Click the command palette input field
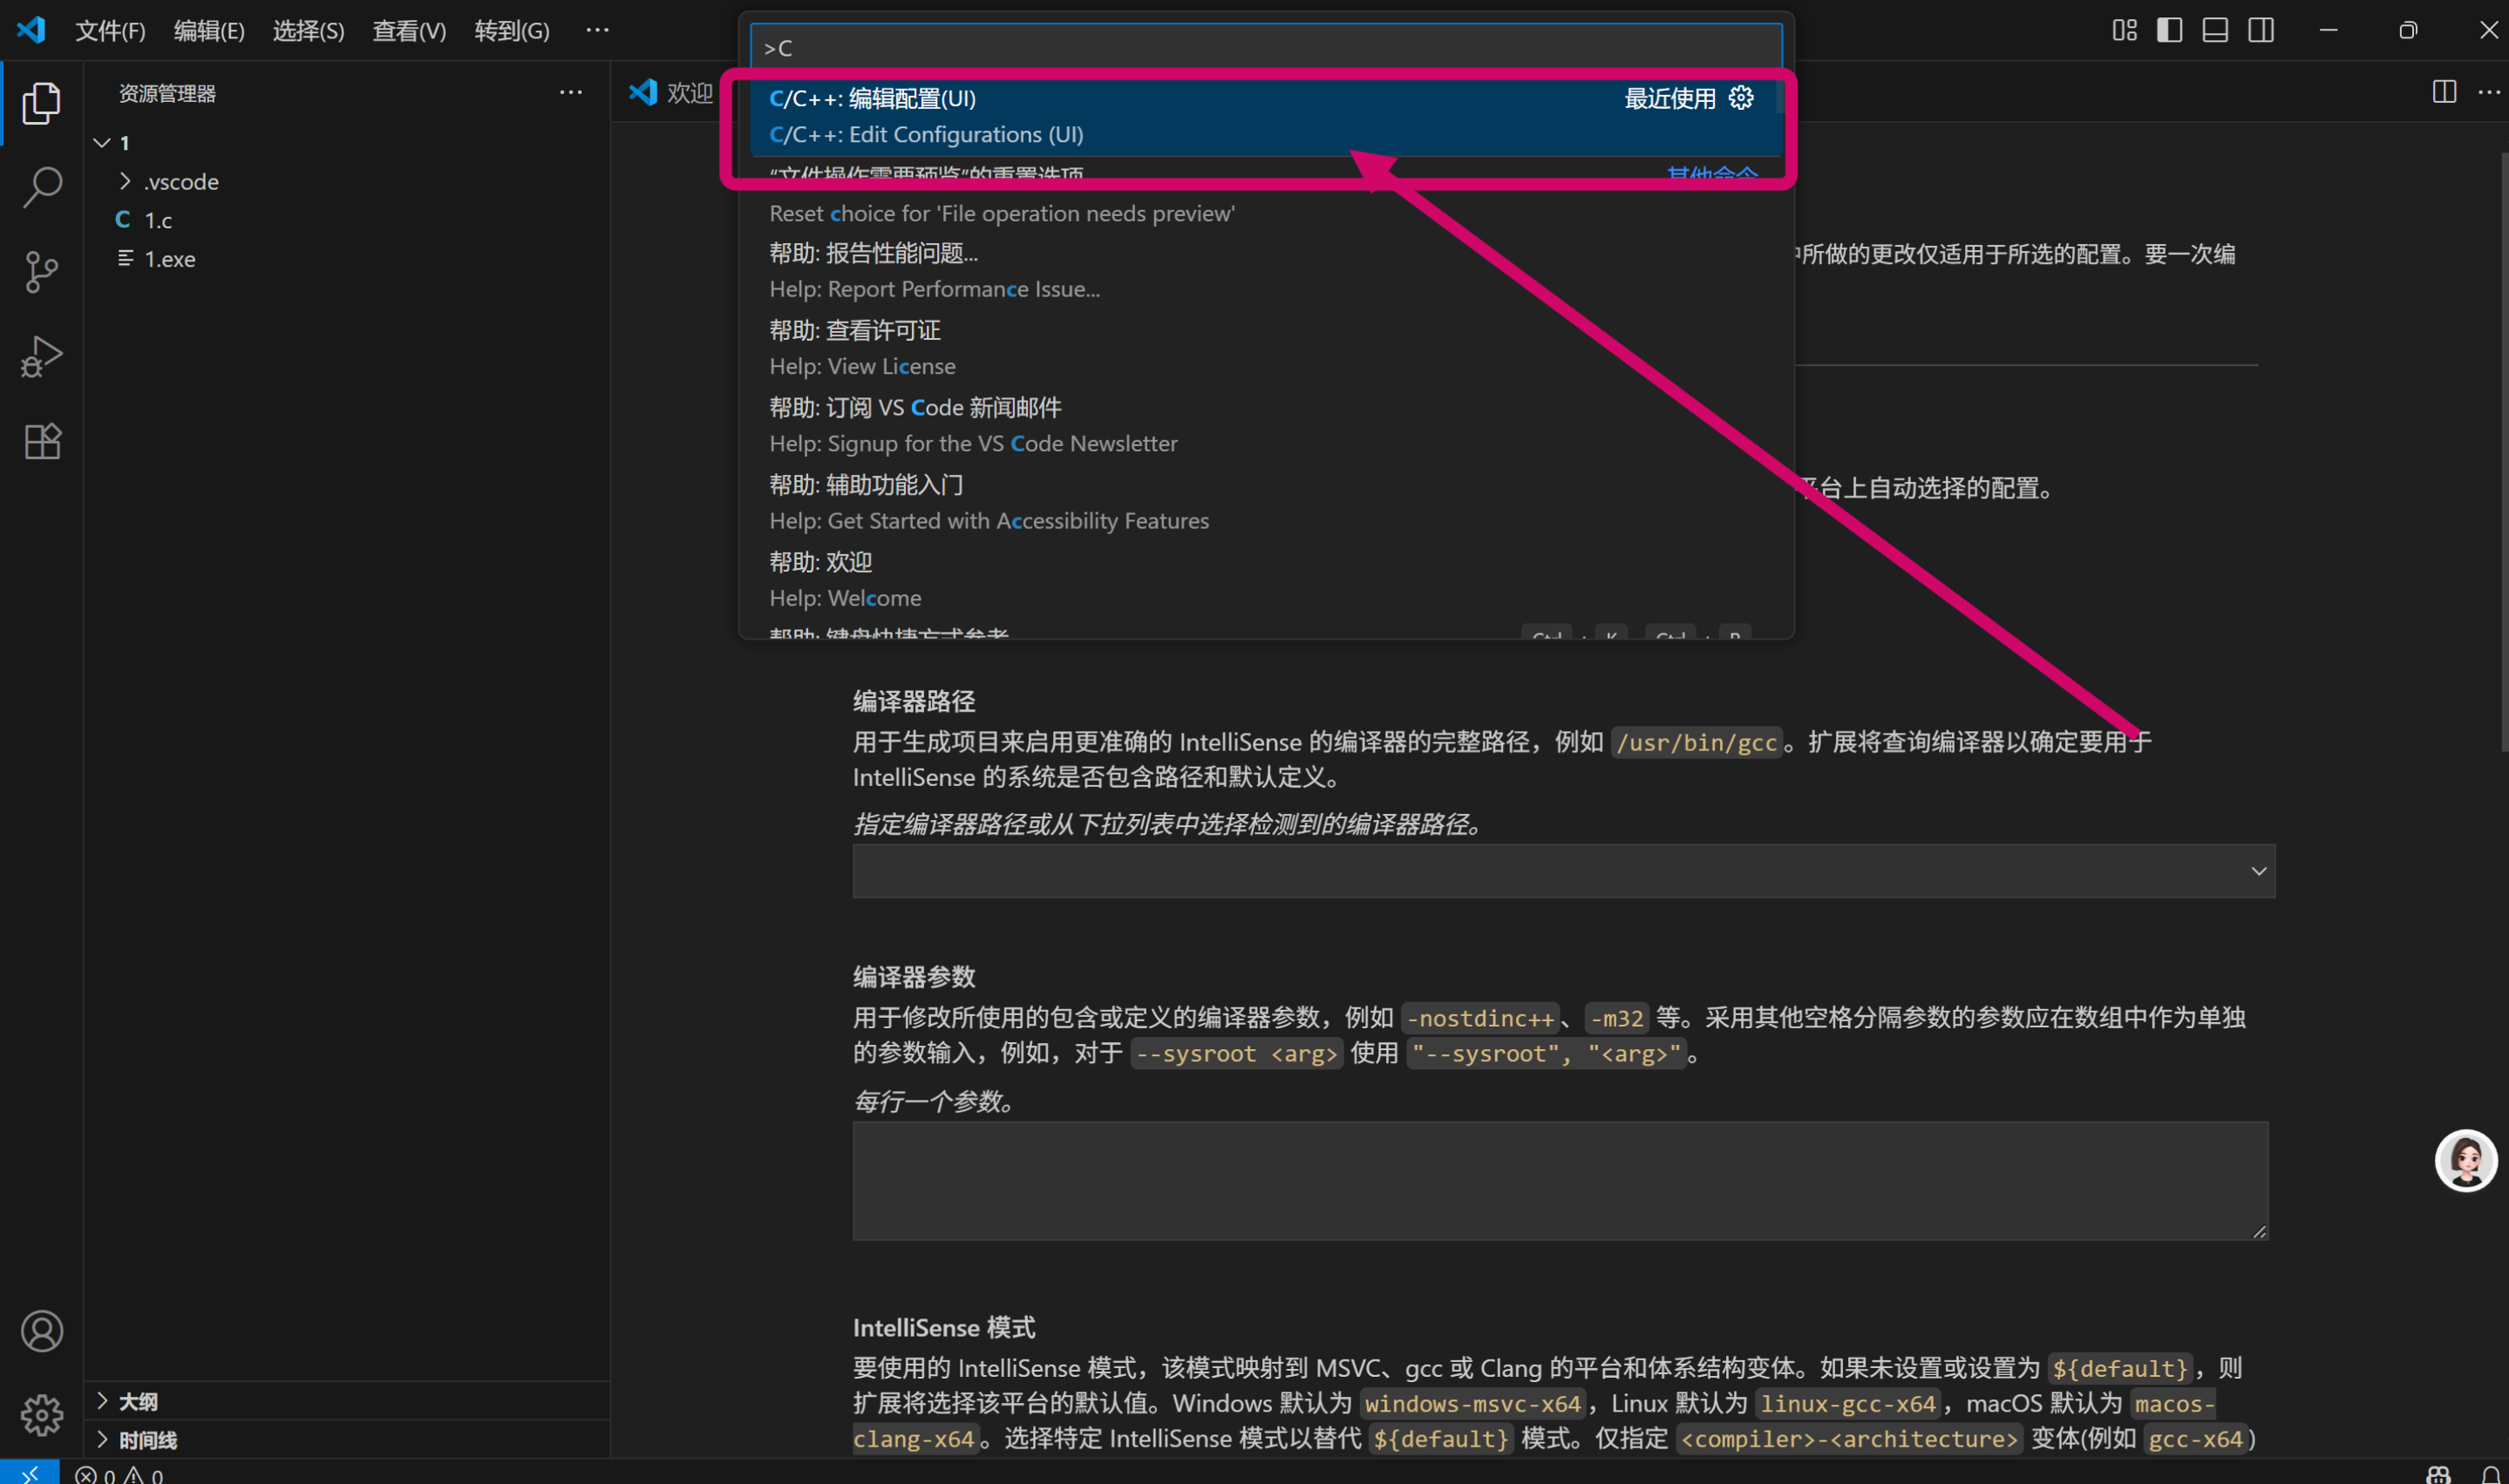Viewport: 2509px width, 1484px height. coord(1264,46)
